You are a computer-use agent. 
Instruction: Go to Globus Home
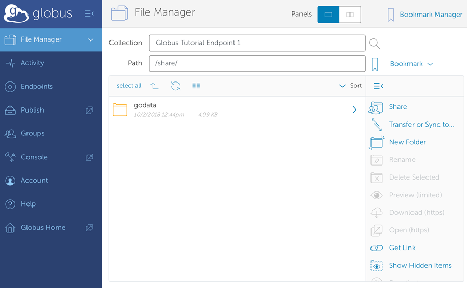[43, 227]
